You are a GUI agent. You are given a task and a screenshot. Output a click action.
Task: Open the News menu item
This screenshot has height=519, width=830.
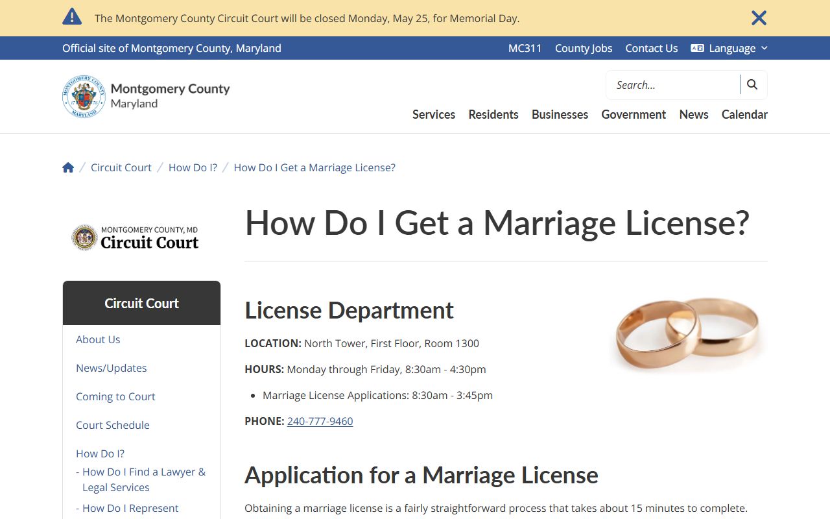[x=694, y=114]
